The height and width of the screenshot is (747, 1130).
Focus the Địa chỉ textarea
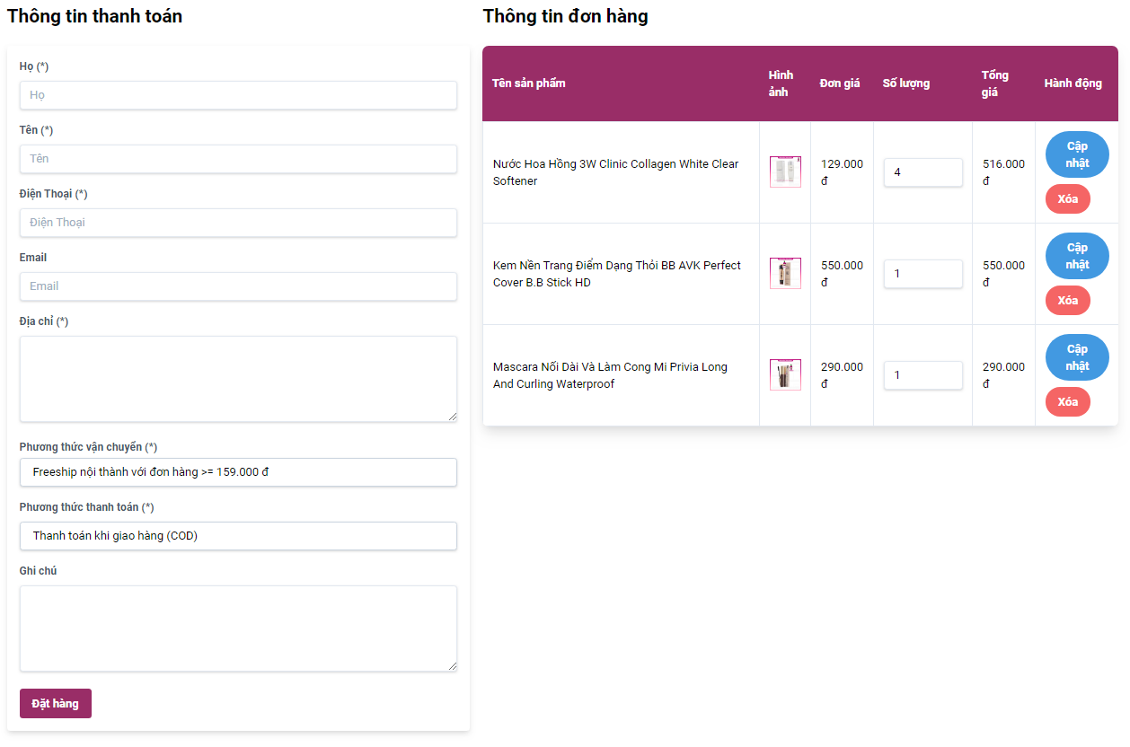[238, 379]
